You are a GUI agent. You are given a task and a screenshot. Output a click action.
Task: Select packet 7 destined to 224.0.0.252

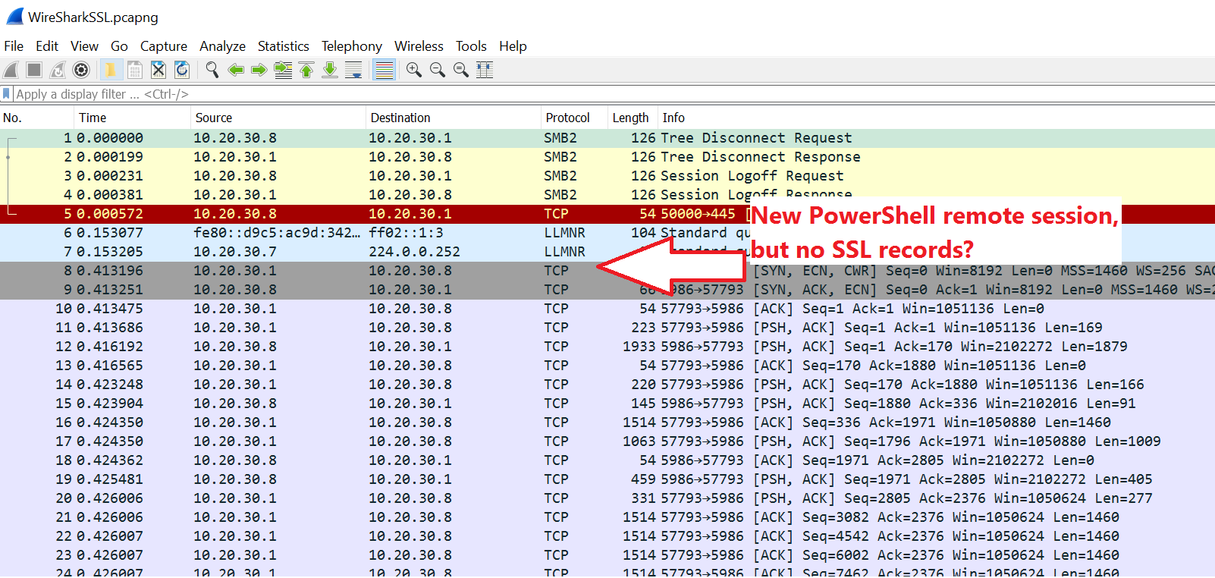607,252
